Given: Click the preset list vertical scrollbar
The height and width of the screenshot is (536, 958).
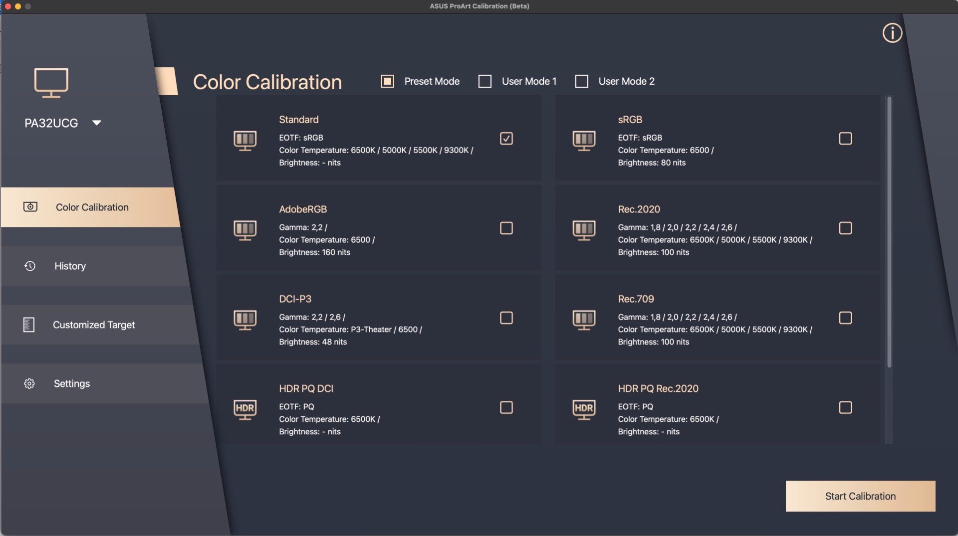Looking at the screenshot, I should point(889,232).
